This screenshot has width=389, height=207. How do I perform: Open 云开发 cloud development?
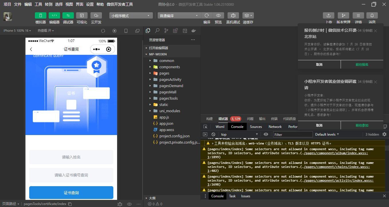click(96, 15)
